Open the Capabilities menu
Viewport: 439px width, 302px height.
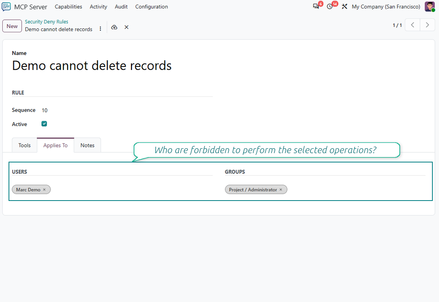click(68, 7)
